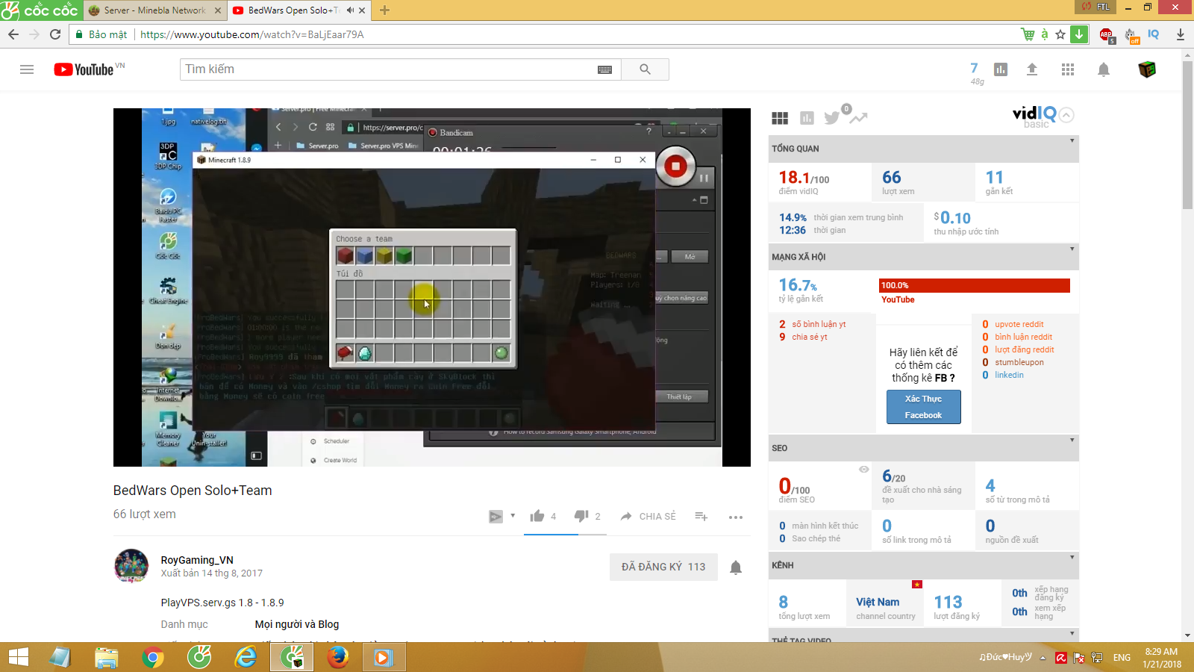Screen dimensions: 1194x672
Task: Click the Việt Nam channel country link
Action: [x=878, y=602]
